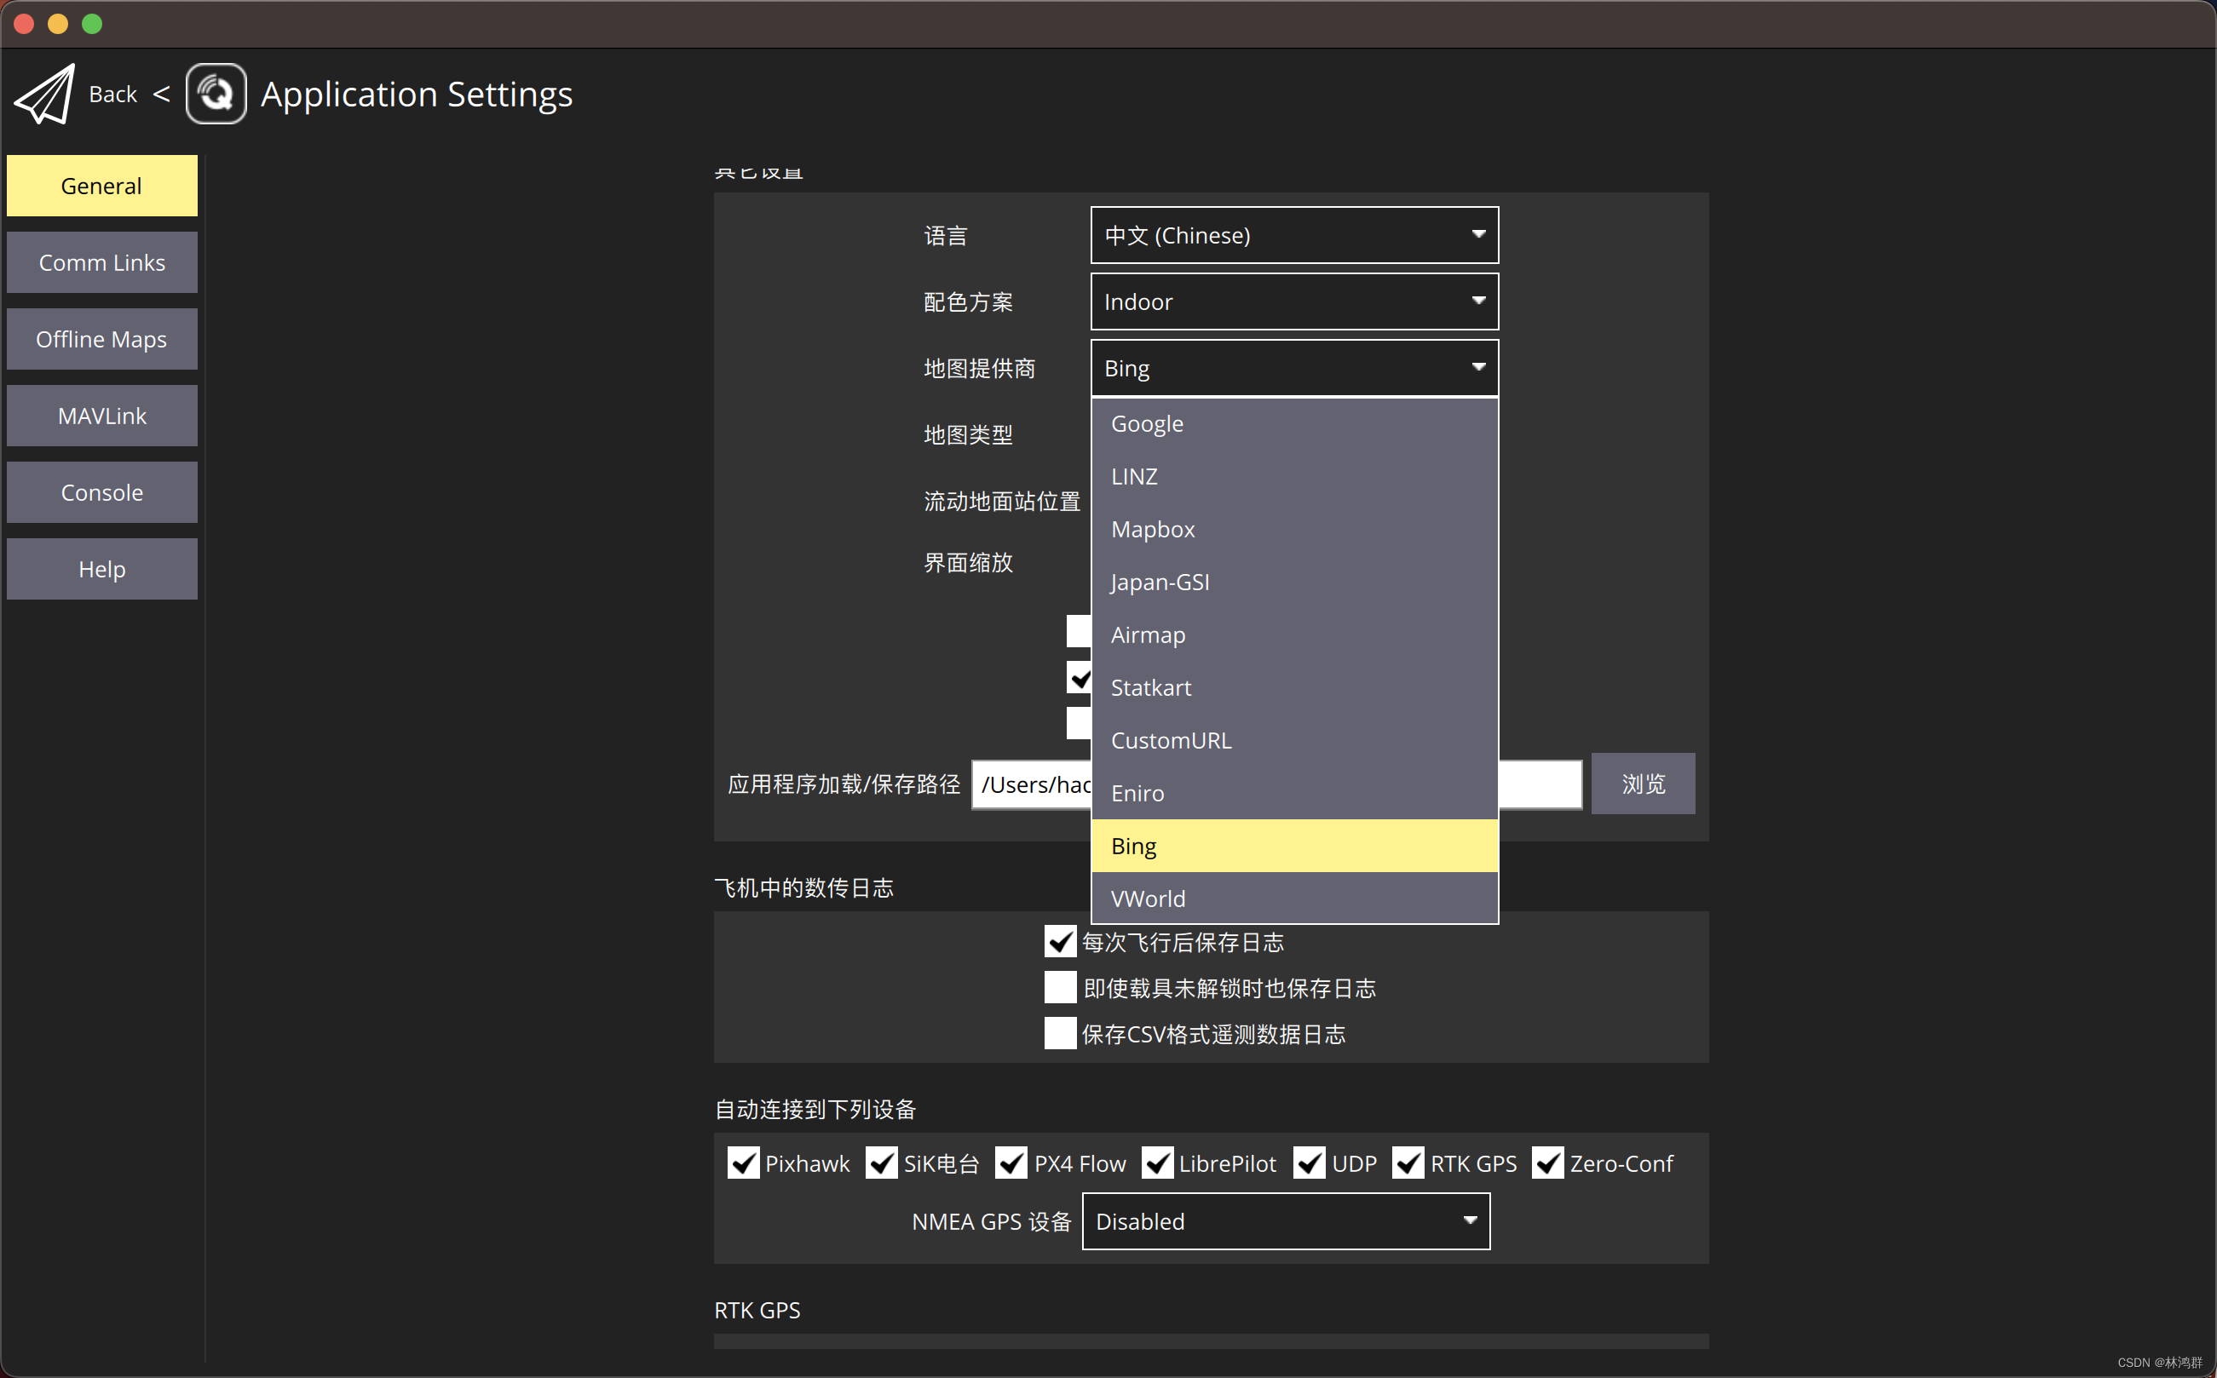2217x1378 pixels.
Task: Click the RTK GPS section heading
Action: [757, 1310]
